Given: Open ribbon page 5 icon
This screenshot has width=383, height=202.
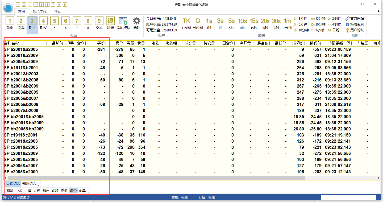Looking at the screenshot, I should pos(55,23).
